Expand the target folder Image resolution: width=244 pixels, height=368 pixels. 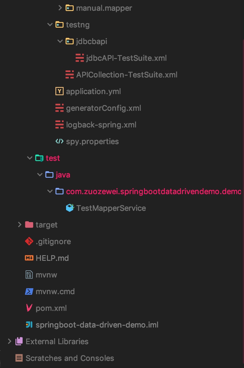coord(20,224)
